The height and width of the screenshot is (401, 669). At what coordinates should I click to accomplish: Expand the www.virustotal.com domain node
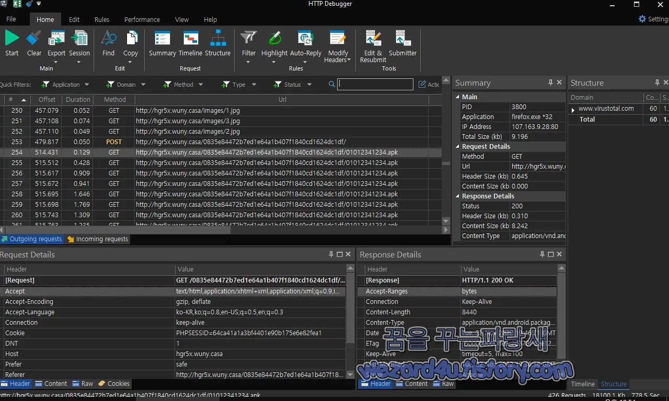click(573, 110)
